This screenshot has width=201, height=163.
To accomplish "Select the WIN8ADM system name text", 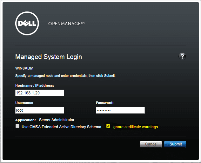I will [x=24, y=68].
